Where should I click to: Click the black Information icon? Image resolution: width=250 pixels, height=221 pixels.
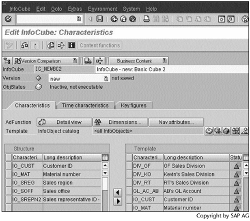71,45
